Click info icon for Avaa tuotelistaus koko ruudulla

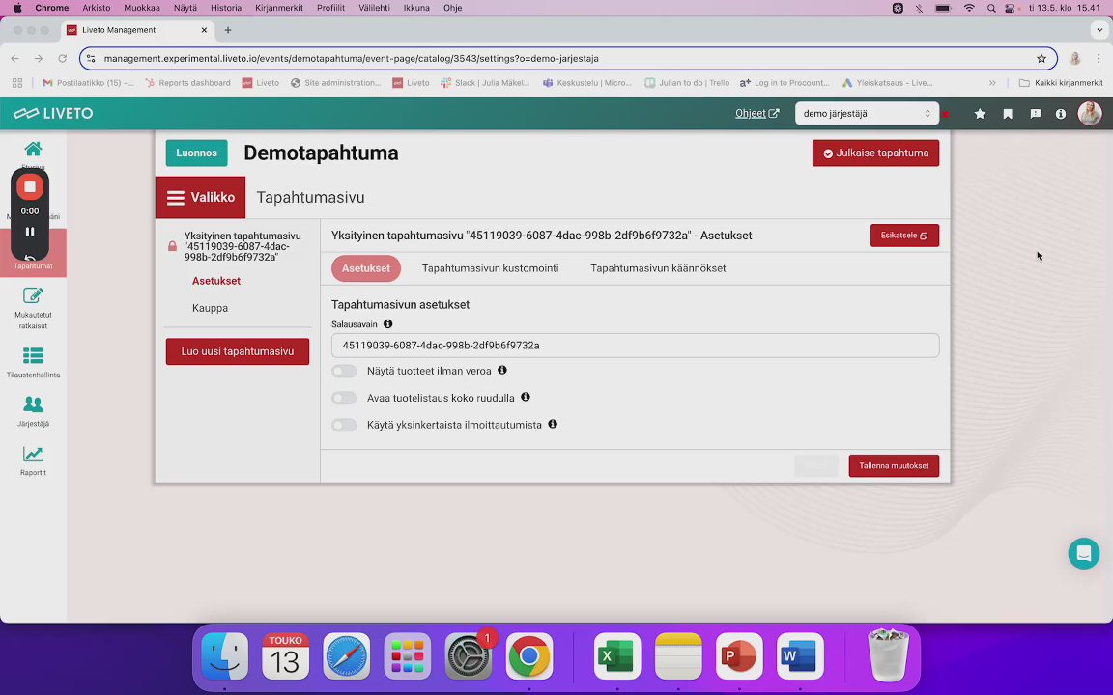(526, 397)
